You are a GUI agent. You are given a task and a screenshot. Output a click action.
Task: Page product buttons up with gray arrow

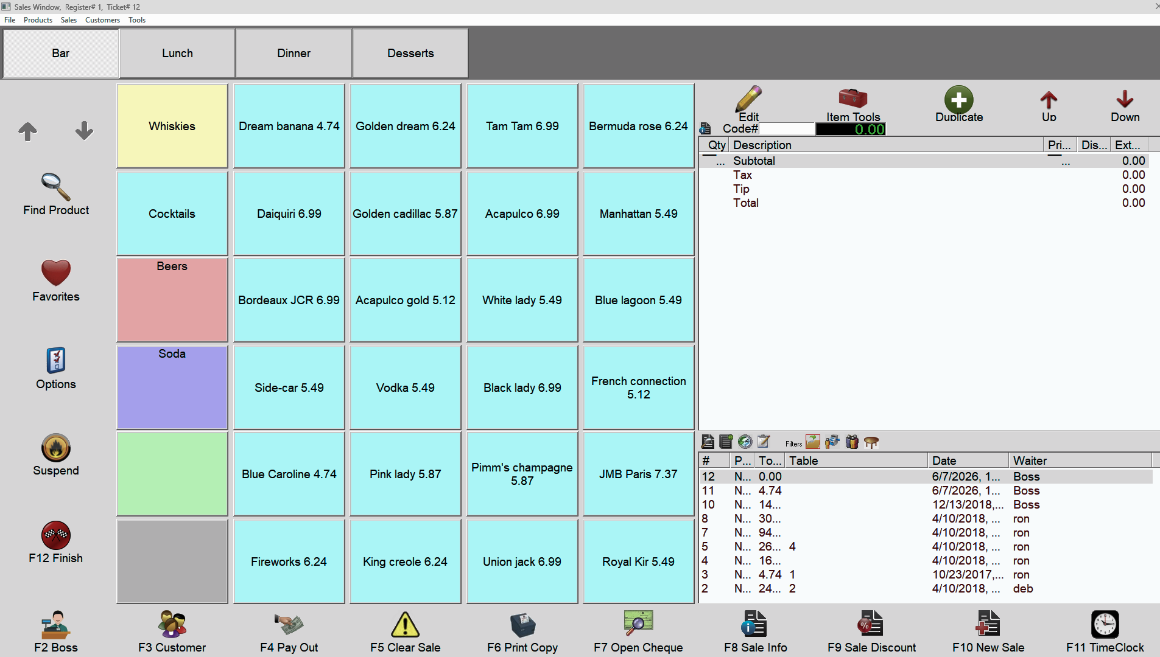tap(27, 131)
